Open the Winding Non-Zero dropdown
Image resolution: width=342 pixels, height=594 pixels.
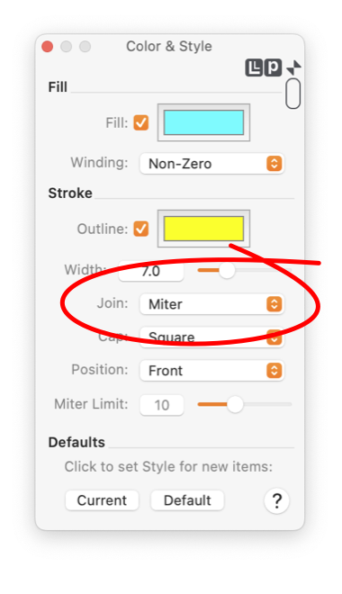[211, 164]
